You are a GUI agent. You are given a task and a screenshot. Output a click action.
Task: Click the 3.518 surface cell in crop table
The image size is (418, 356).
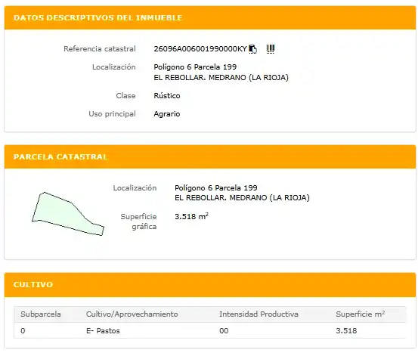346,330
